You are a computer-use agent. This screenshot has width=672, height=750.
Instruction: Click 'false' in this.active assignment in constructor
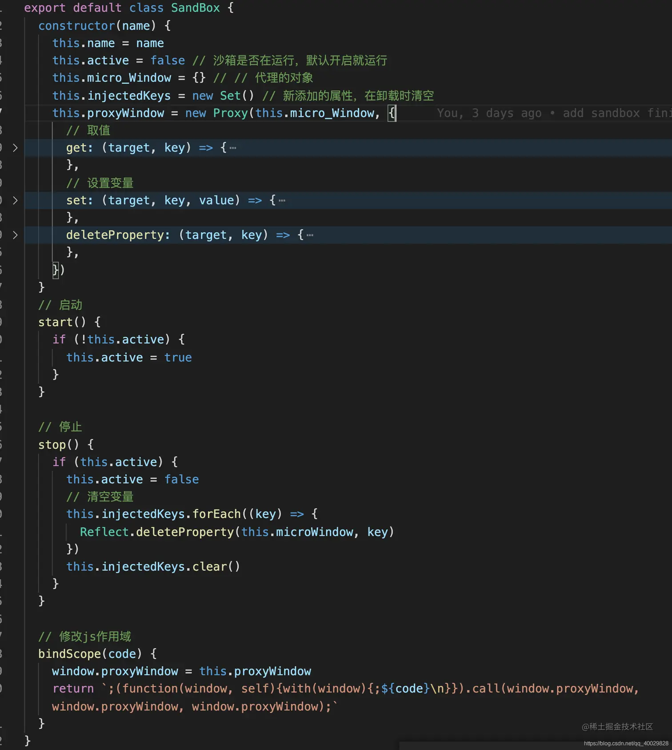[x=168, y=60]
